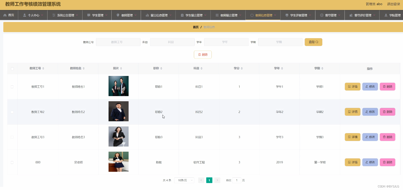Click 删除 in the 教师工号1 row
The height and width of the screenshot is (190, 403).
[x=387, y=87]
